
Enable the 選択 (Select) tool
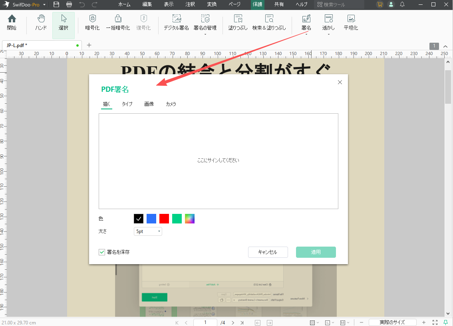coord(63,22)
